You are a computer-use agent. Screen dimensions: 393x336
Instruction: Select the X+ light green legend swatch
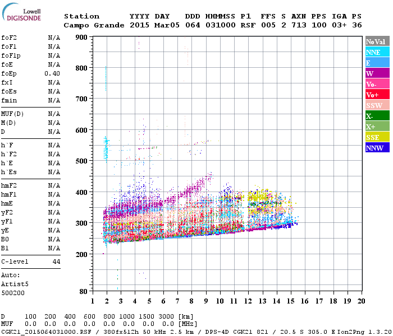click(x=377, y=126)
